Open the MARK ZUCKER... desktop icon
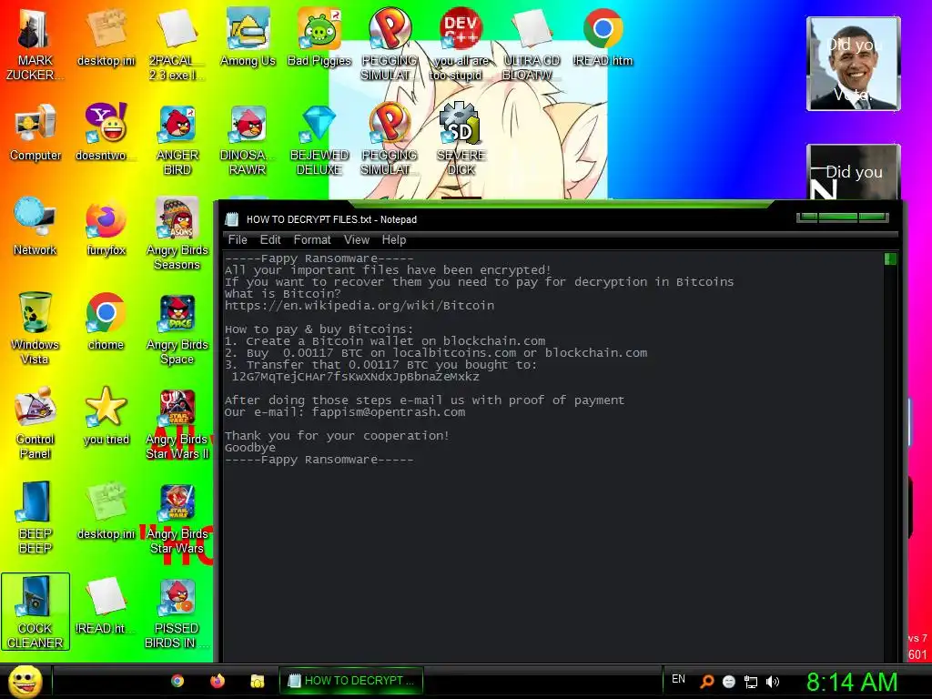This screenshot has height=699, width=932. (x=35, y=45)
